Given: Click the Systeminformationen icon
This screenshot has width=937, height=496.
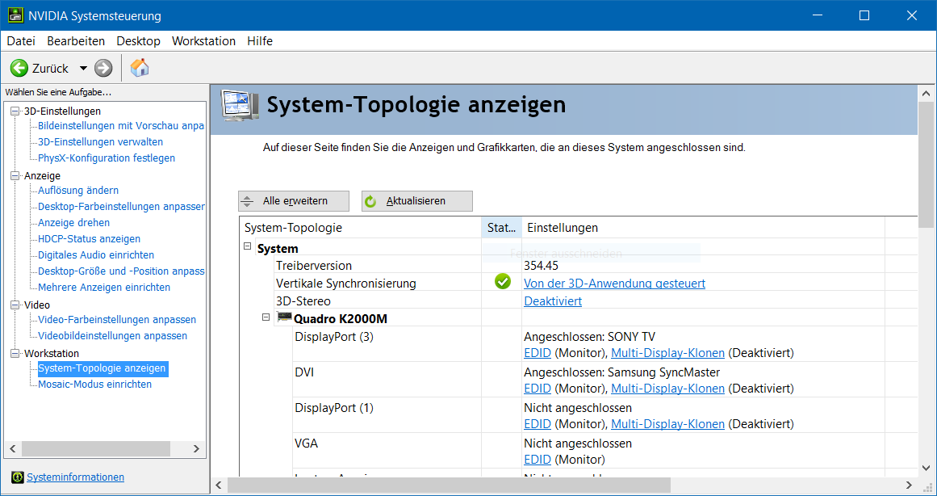Looking at the screenshot, I should coord(17,477).
